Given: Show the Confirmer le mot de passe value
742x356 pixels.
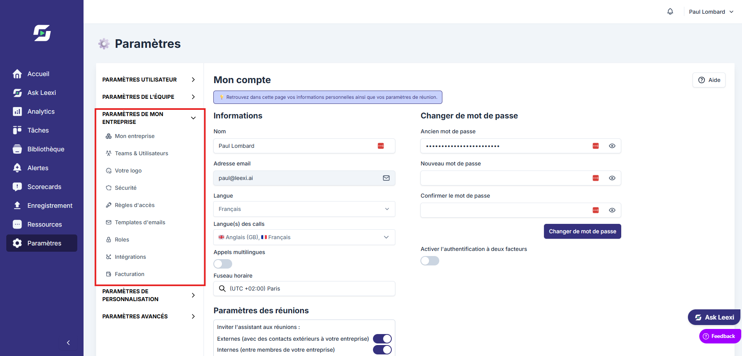Looking at the screenshot, I should pyautogui.click(x=612, y=210).
